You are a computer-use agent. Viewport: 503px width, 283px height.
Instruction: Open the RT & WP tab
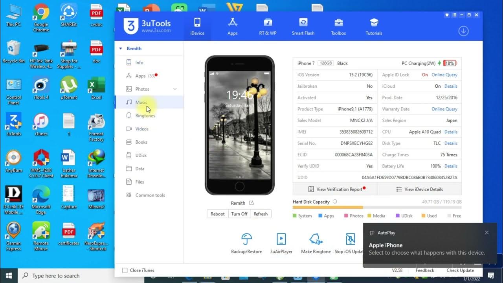tap(268, 26)
